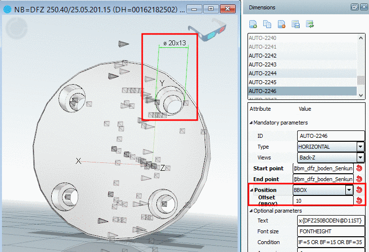Select AUTO-2242 in the dimension list
Viewport: 369px width, 252px height.
tap(303, 56)
